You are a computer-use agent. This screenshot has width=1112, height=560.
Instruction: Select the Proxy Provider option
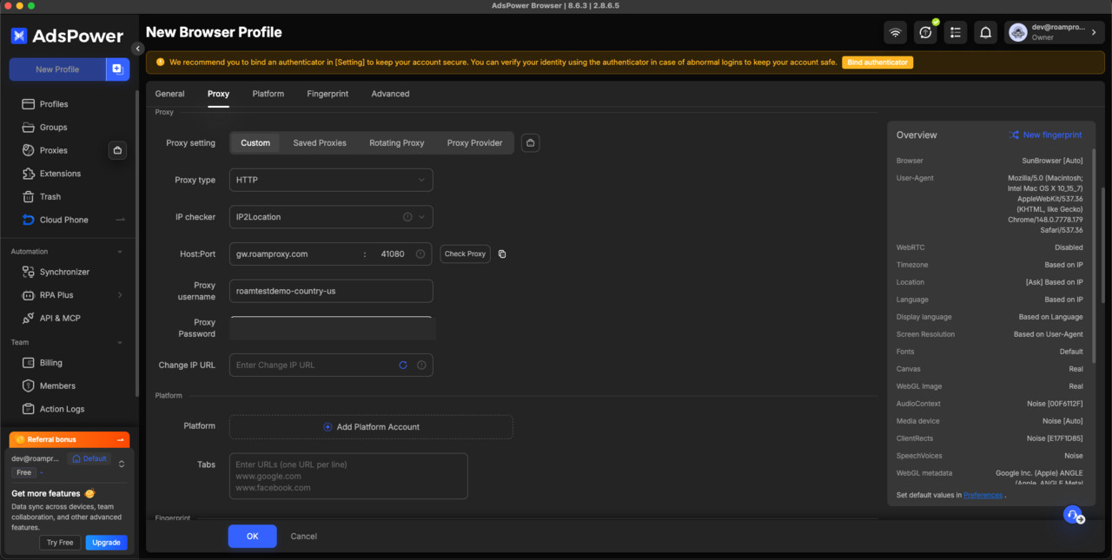(475, 143)
